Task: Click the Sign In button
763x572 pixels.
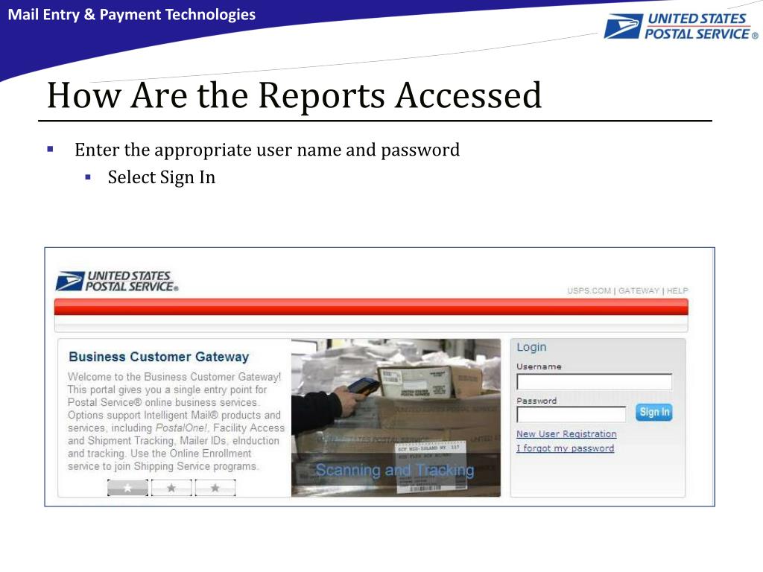Action: click(x=653, y=413)
